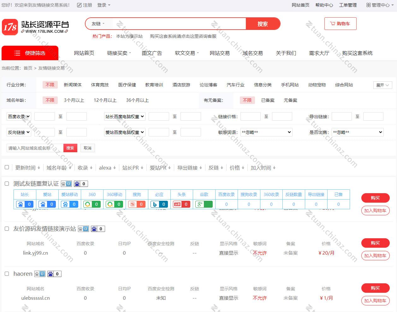This screenshot has width=397, height=312.
Task: Select 已备案 filter option
Action: point(268,100)
